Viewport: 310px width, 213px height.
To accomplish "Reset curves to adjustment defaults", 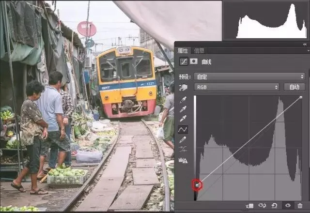I will 275,206.
